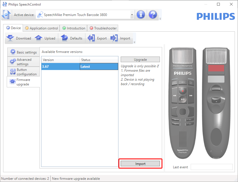Expand the device toolbar overflow arrow
The width and height of the screenshot is (238, 182).
pos(134,42)
